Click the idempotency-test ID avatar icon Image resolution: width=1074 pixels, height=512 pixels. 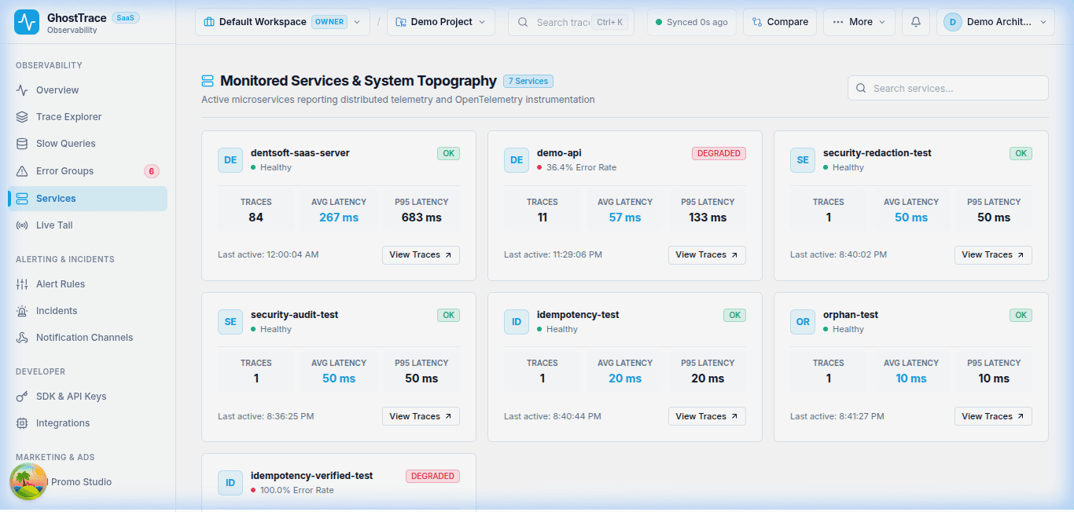[x=517, y=322]
